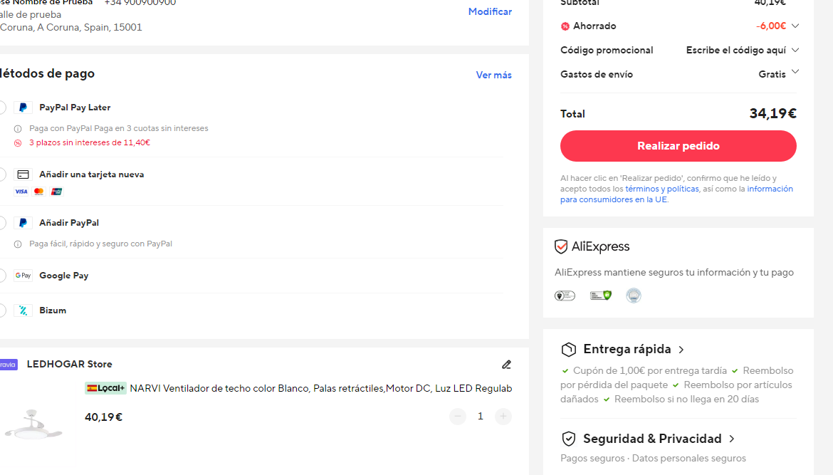Click Modificar to change shipping address
833x475 pixels.
(x=490, y=11)
